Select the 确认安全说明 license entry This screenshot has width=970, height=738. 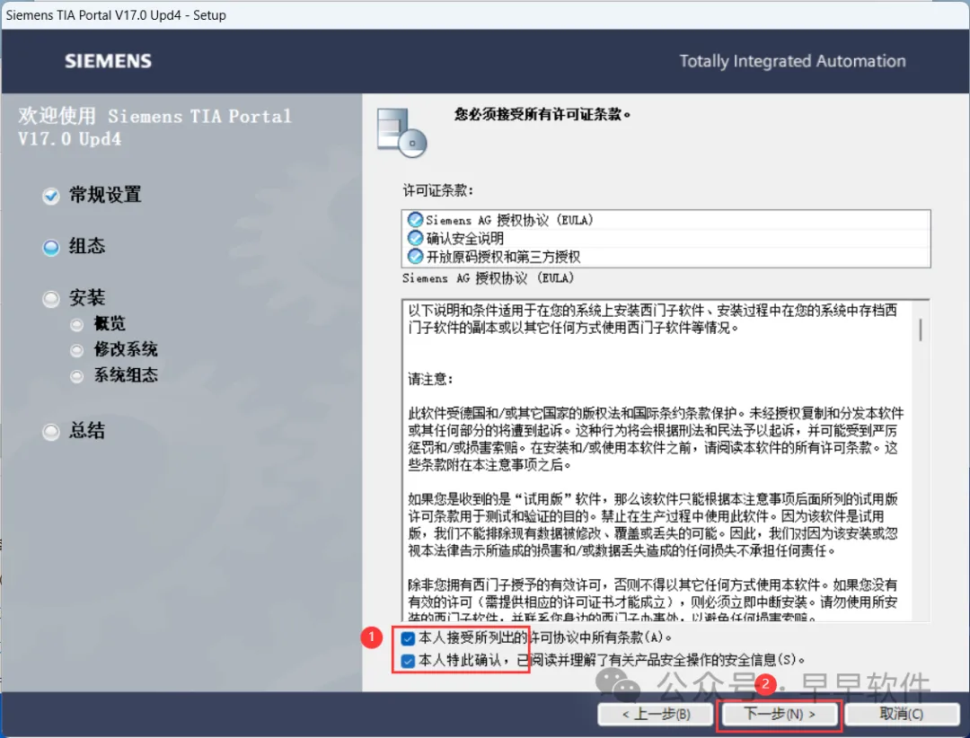pyautogui.click(x=666, y=238)
